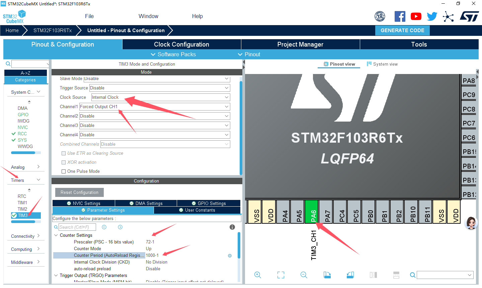Viewport: 482px width, 288px height.
Task: Open the Channel1 dropdown
Action: tap(155, 106)
